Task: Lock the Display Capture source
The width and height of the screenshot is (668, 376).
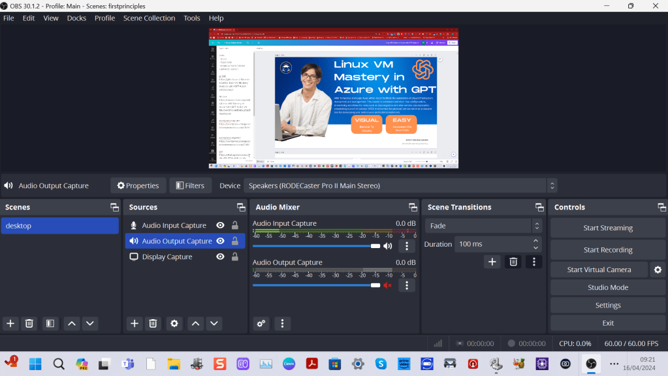Action: (234, 257)
